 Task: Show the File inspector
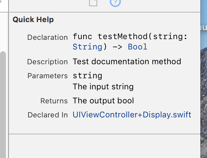click(93, 3)
